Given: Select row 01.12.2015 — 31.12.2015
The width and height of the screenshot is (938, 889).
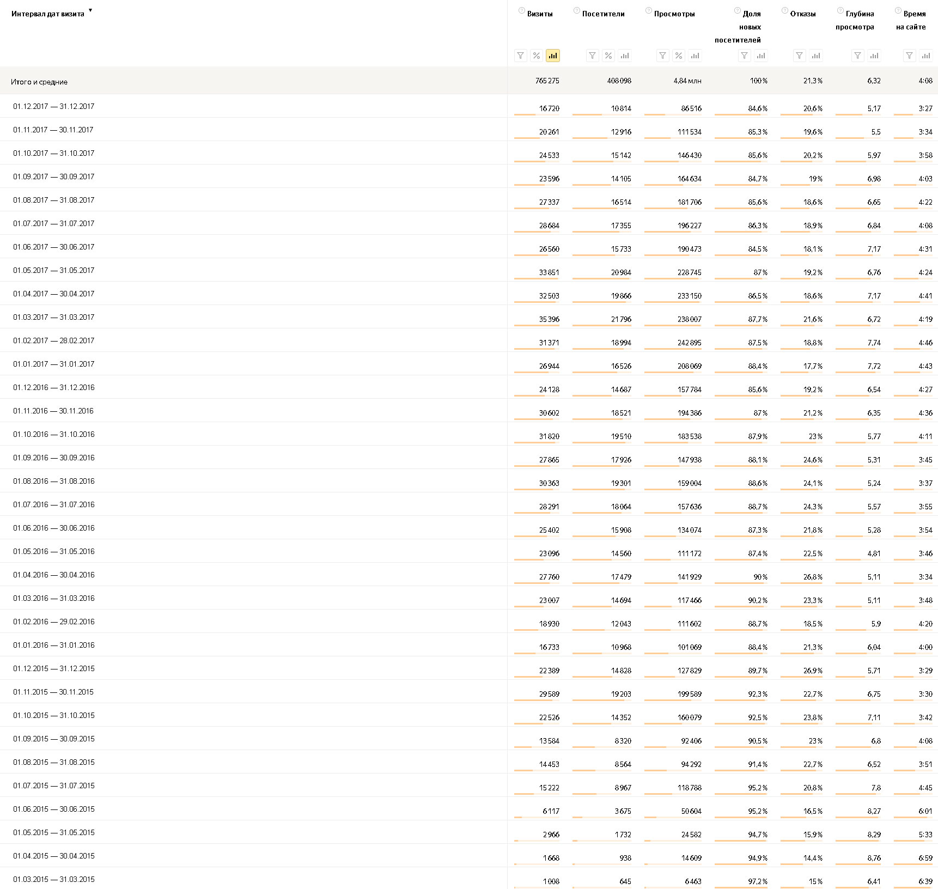Looking at the screenshot, I should pos(54,668).
